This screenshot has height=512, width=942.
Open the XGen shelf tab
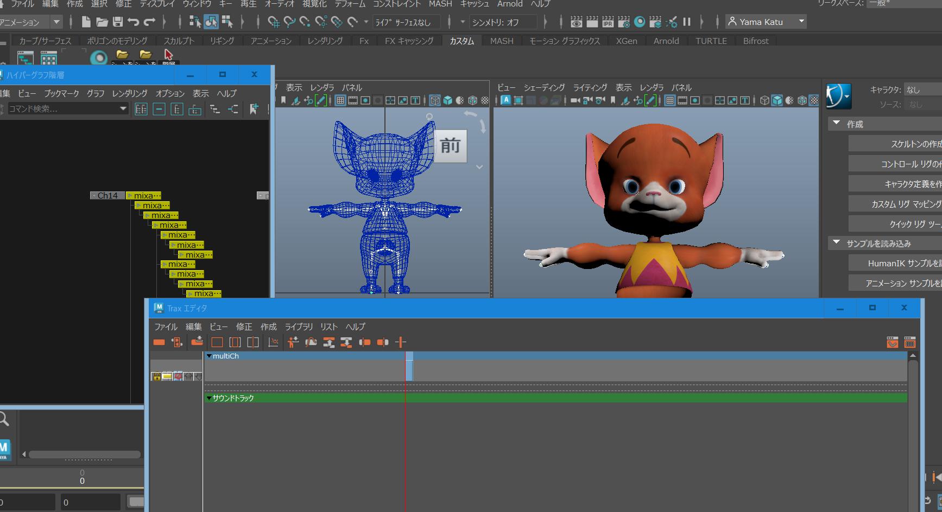point(627,41)
